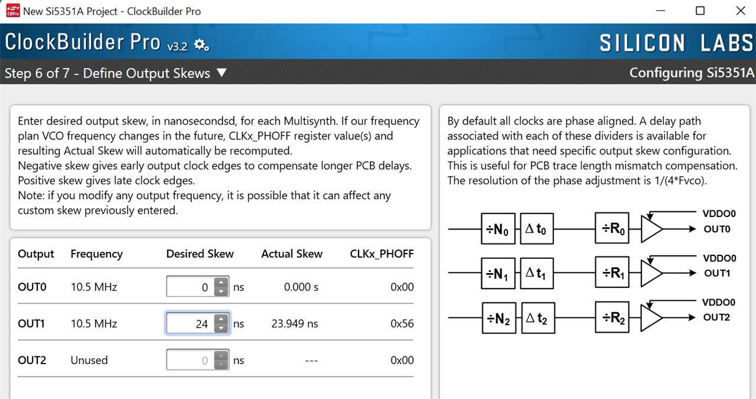Open the step navigation via its triangle arrow

(222, 73)
